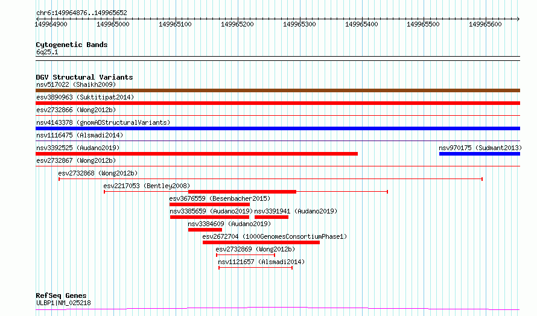Viewport: 537px width, 316px height.
Task: Select the red nsv3392525 variant bar
Action: [197, 154]
